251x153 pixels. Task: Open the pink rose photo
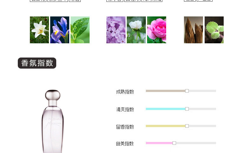point(157,30)
